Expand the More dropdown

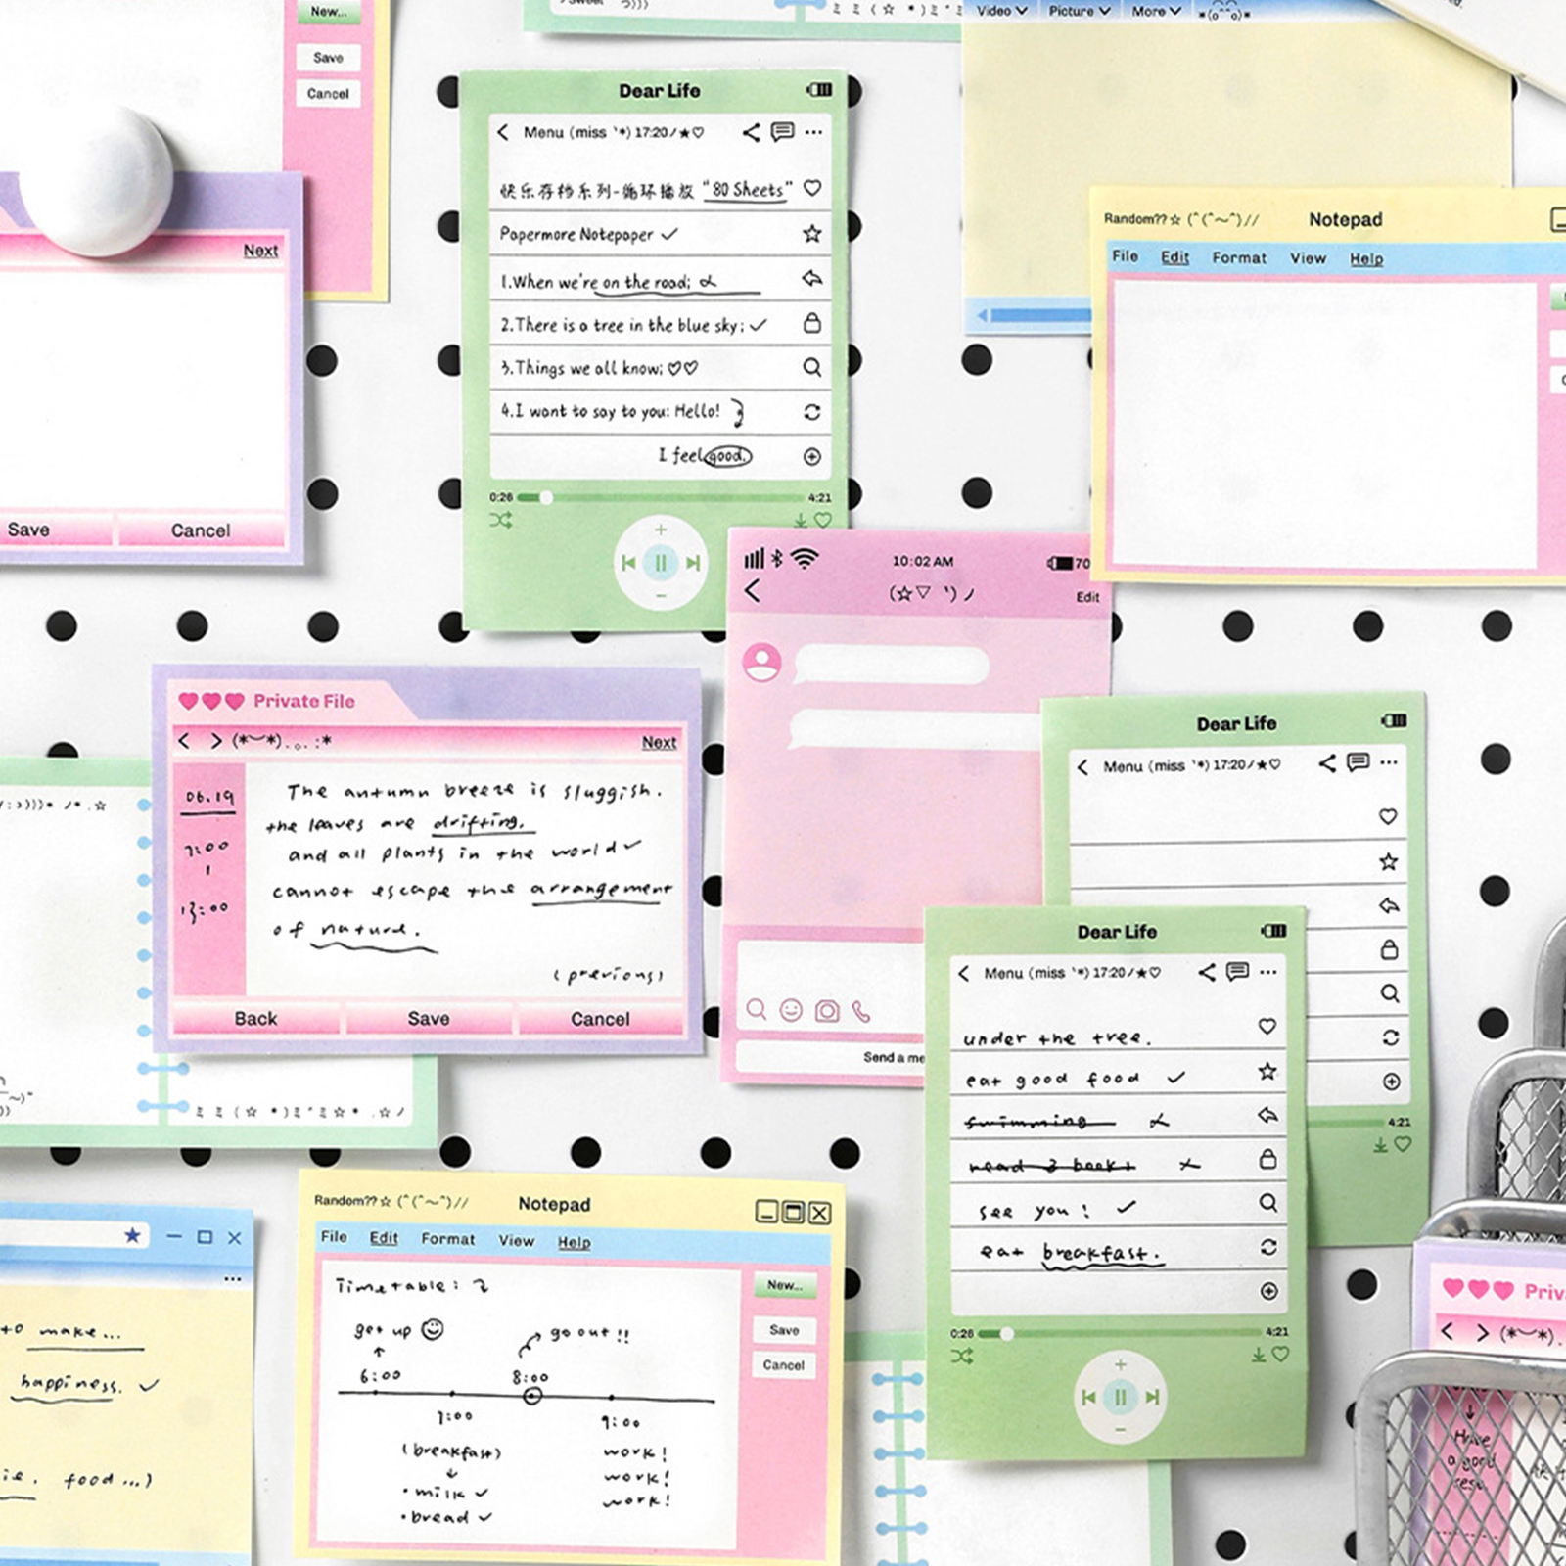1156,11
